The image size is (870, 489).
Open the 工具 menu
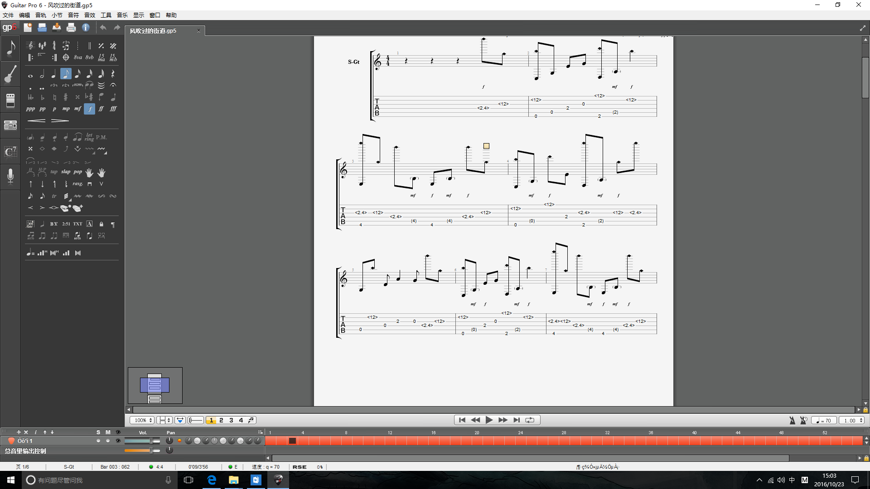coord(106,15)
